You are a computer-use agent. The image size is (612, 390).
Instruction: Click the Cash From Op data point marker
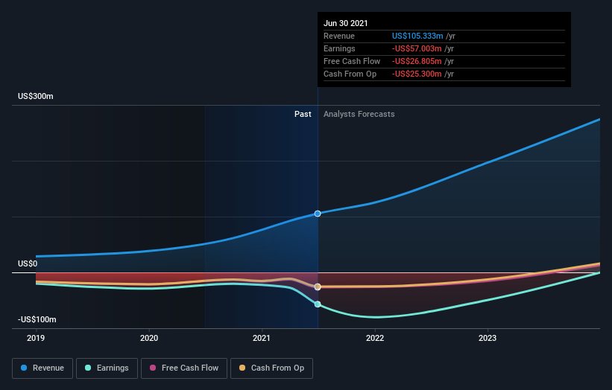point(318,287)
